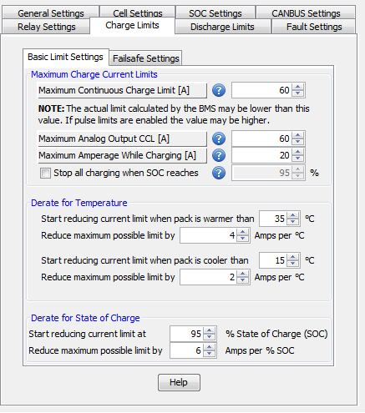
Task: Edit Amps per % SOC field showing 6
Action: coord(186,350)
